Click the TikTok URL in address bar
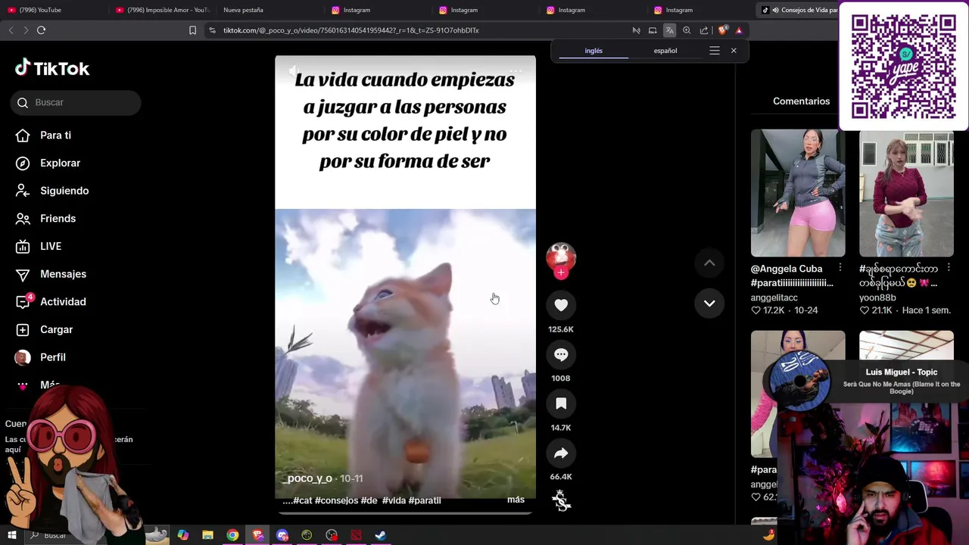969x545 pixels. pos(351,30)
